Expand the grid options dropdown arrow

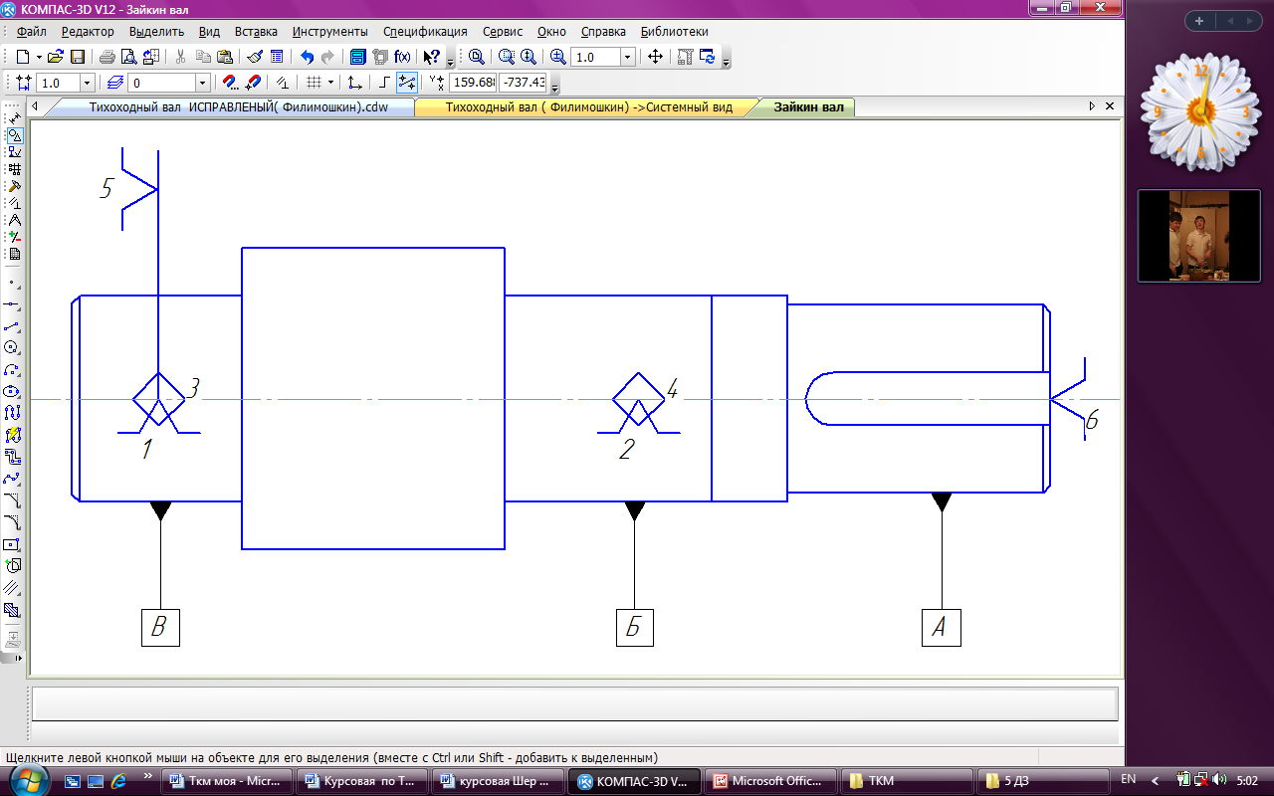click(330, 83)
